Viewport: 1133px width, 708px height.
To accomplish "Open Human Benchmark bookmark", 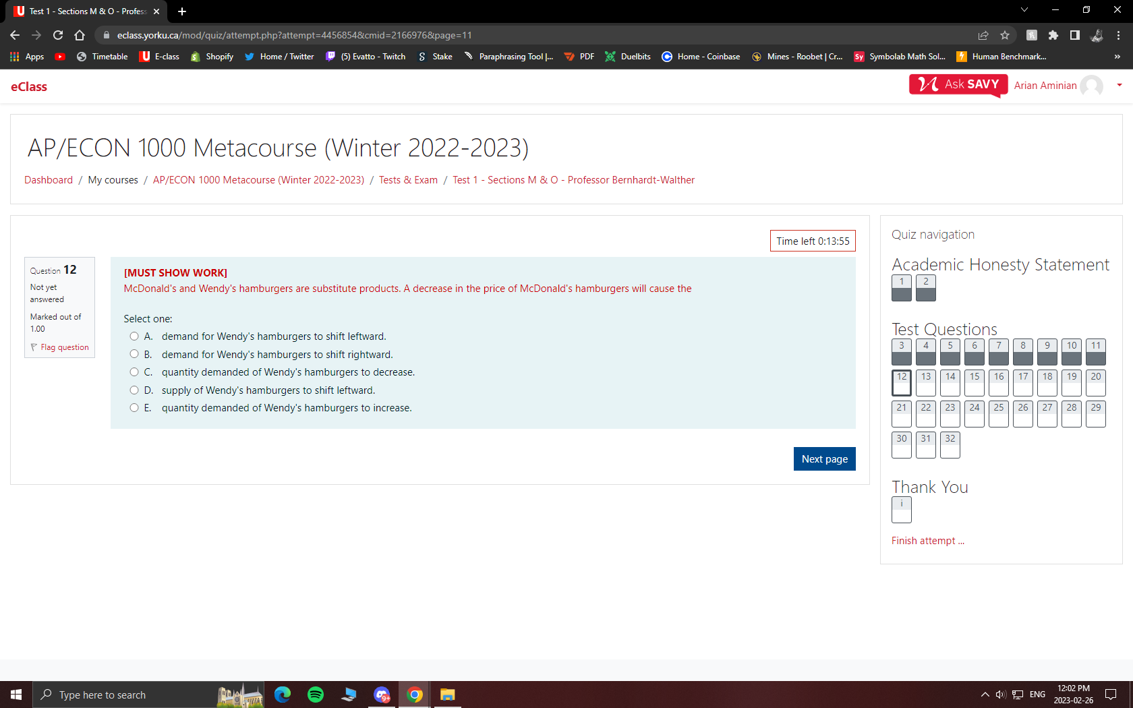I will click(1001, 57).
